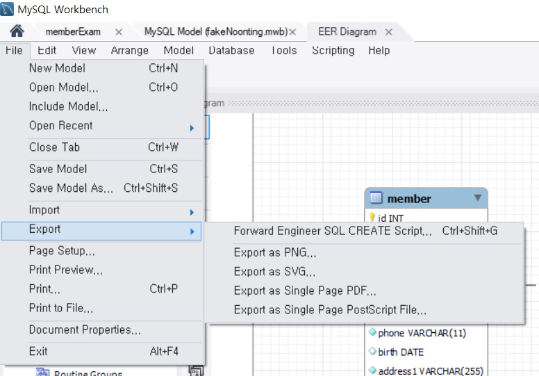Open the Database menu
The width and height of the screenshot is (539, 376).
pos(232,51)
